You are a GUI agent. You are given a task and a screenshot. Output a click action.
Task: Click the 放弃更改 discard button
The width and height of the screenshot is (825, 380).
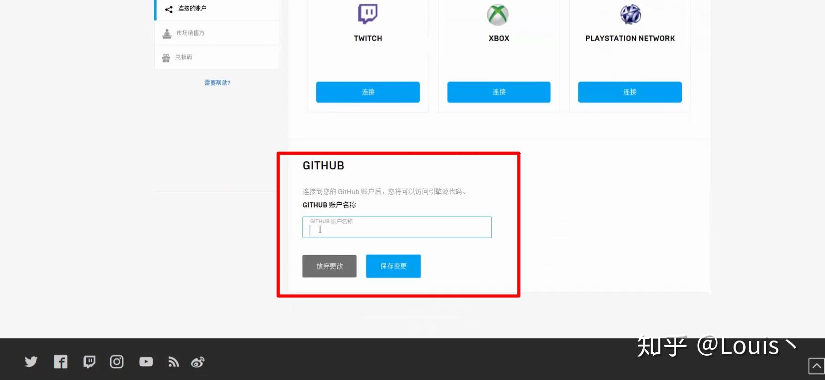tap(329, 266)
